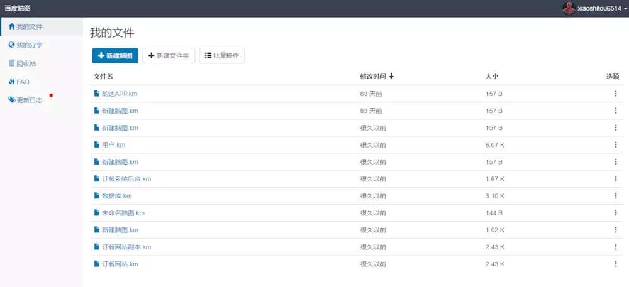Screen dimensions: 629x287
Task: Click the 我的文件 page heading
Action: [112, 33]
